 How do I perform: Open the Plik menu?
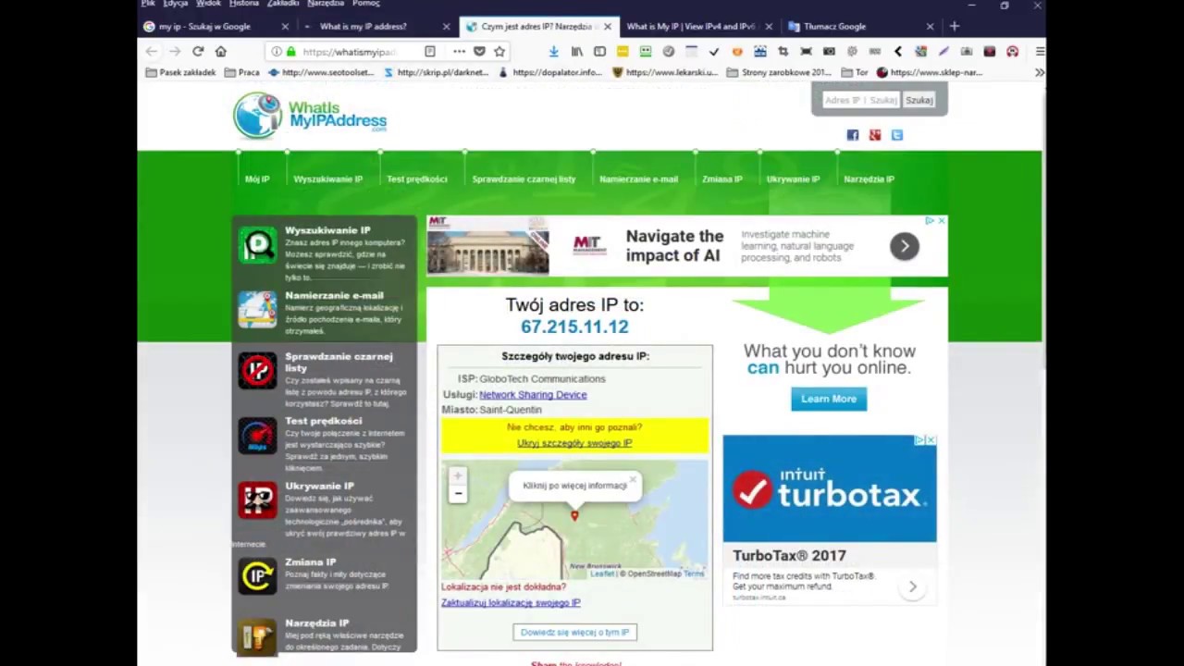(148, 4)
